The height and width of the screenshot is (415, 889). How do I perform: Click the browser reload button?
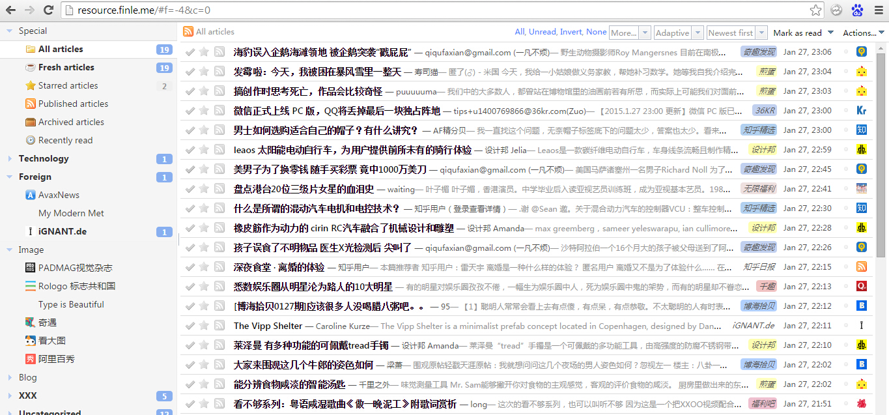click(x=48, y=10)
